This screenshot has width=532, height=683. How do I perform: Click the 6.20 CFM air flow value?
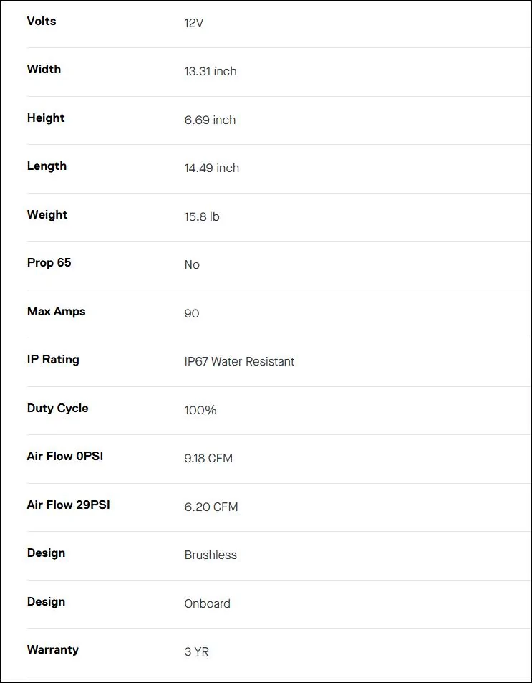coord(211,507)
